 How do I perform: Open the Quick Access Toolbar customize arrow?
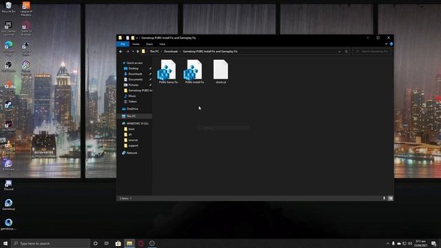point(137,38)
